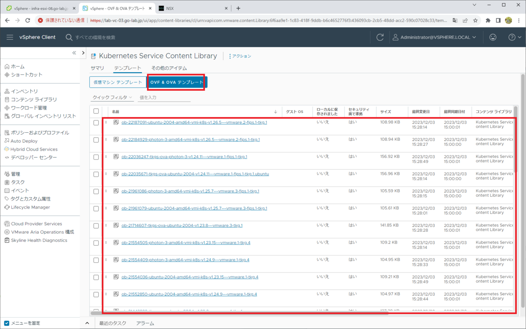Select 仮想マシン テンプレート button
Screen dimensions: 526x329
tap(117, 82)
